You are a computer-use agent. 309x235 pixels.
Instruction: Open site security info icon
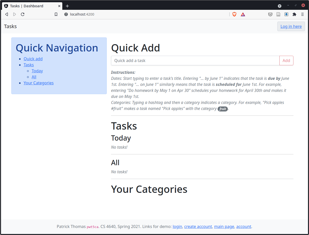pos(66,14)
